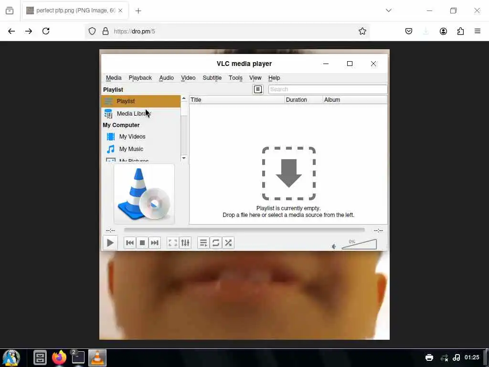Viewport: 489px width, 367px height.
Task: Reload the browser page
Action: 46,31
